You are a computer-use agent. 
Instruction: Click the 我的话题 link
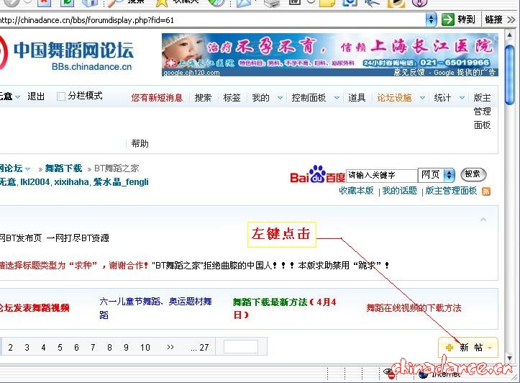pos(399,191)
